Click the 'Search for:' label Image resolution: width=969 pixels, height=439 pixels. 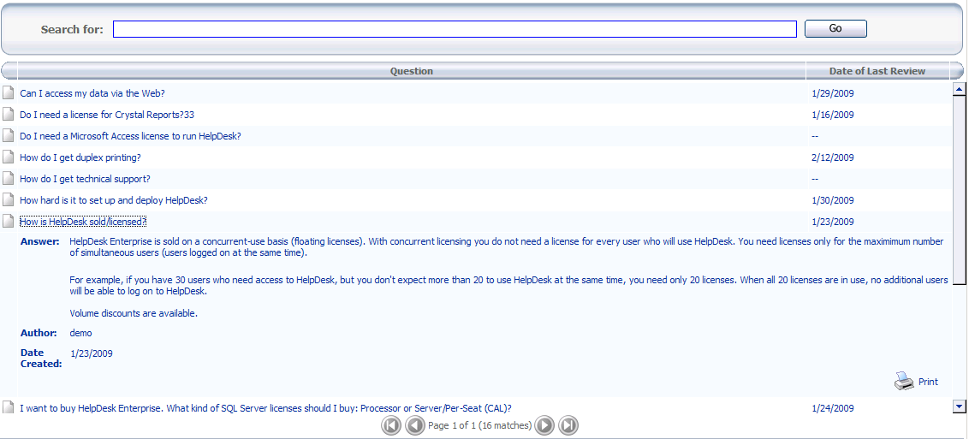(x=72, y=29)
